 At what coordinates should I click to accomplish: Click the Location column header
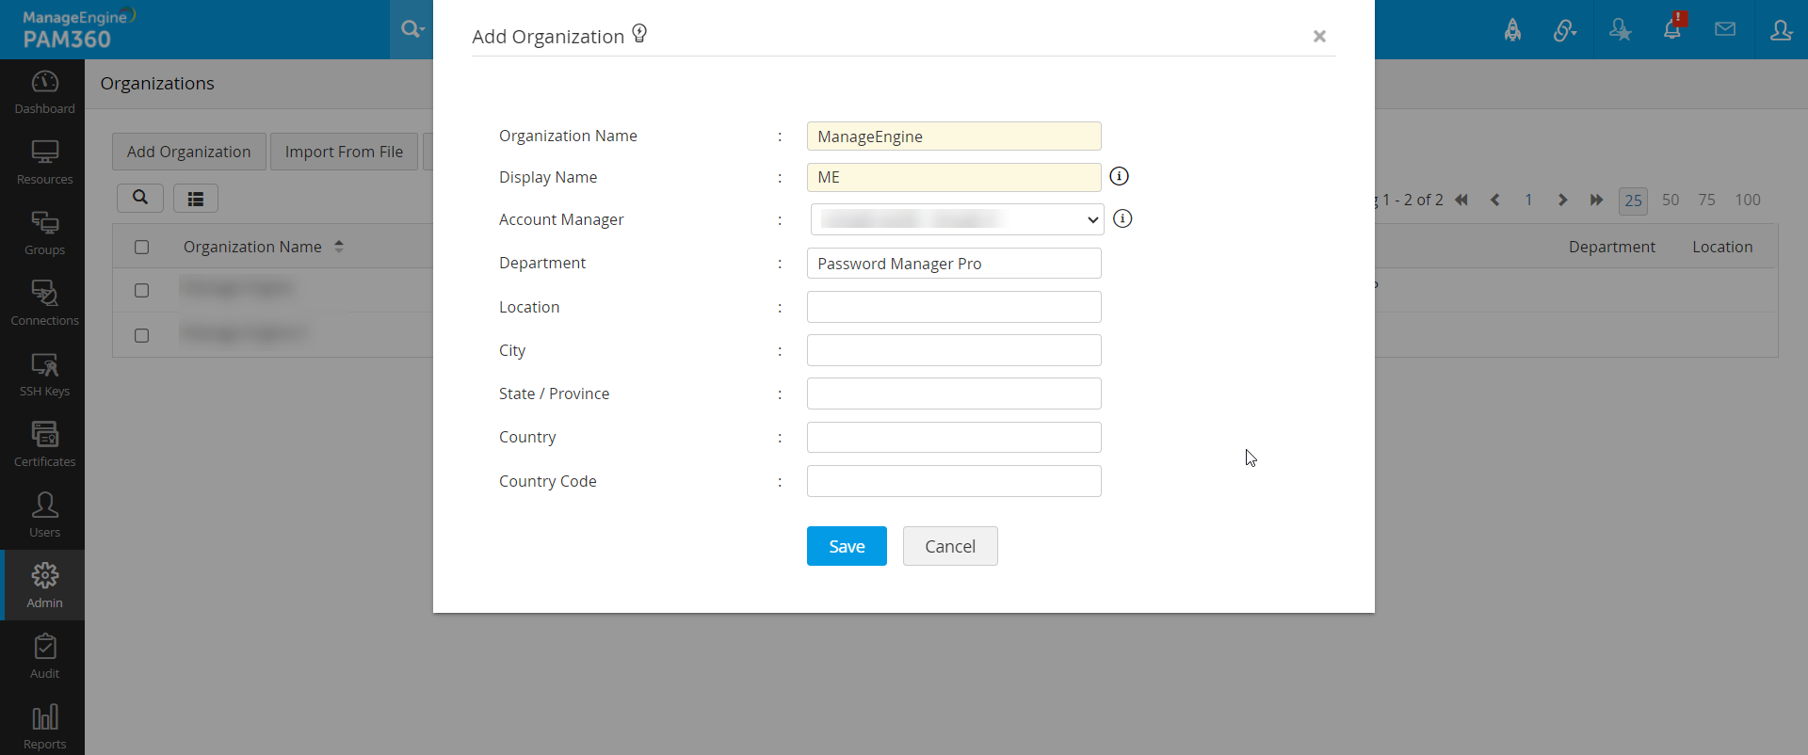tap(1722, 247)
